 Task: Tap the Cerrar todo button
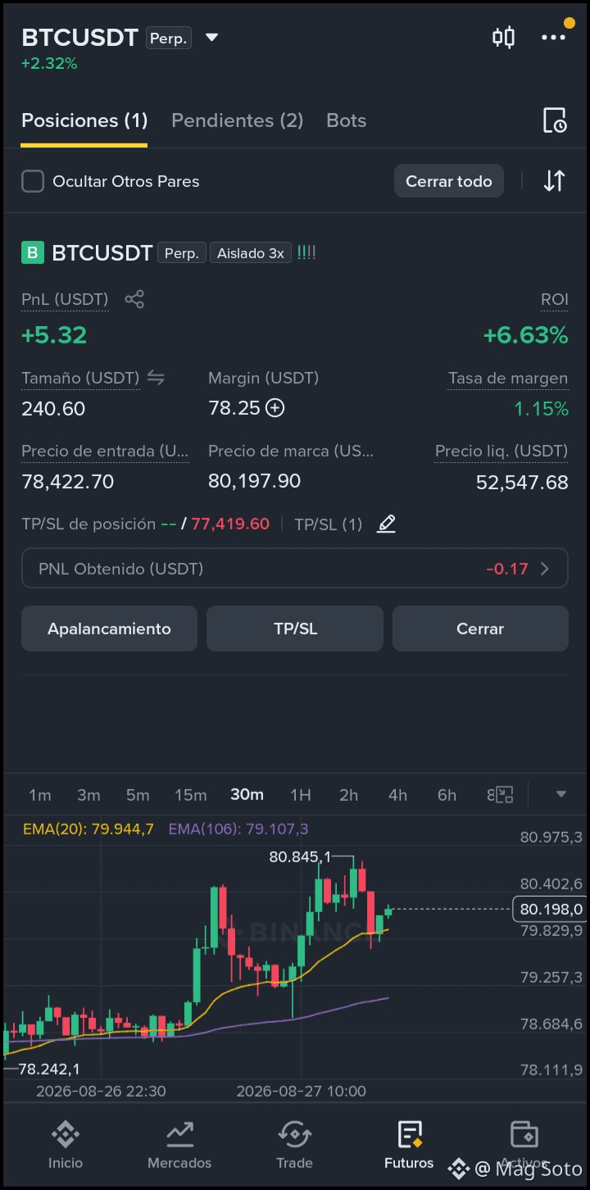click(449, 181)
